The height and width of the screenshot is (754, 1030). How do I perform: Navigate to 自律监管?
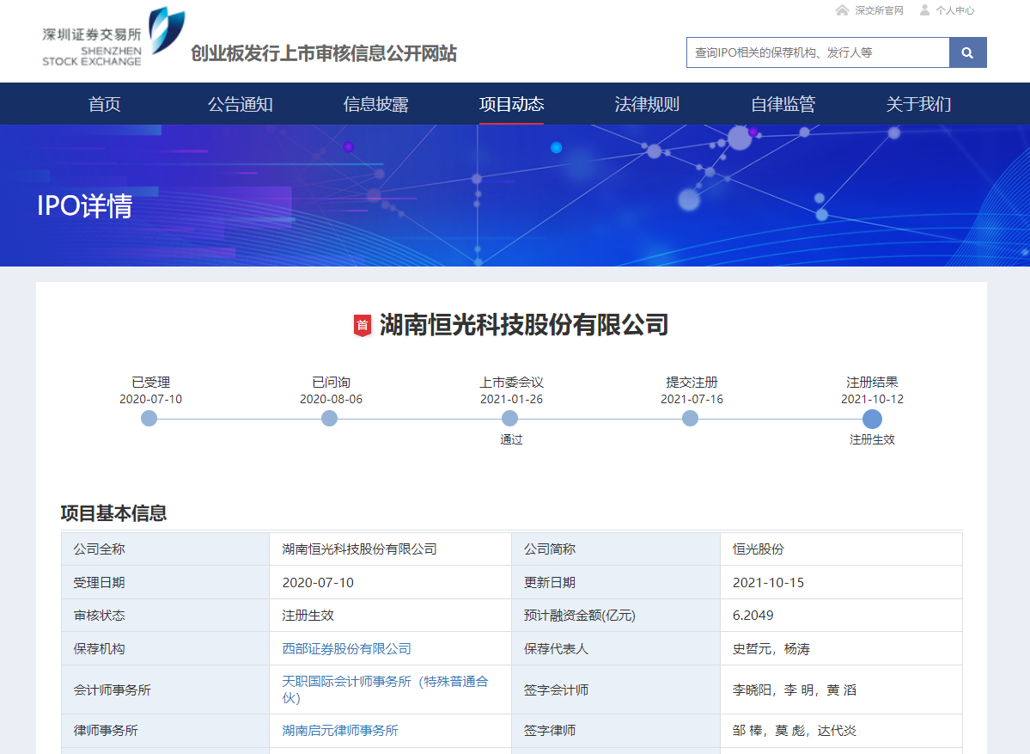[783, 104]
